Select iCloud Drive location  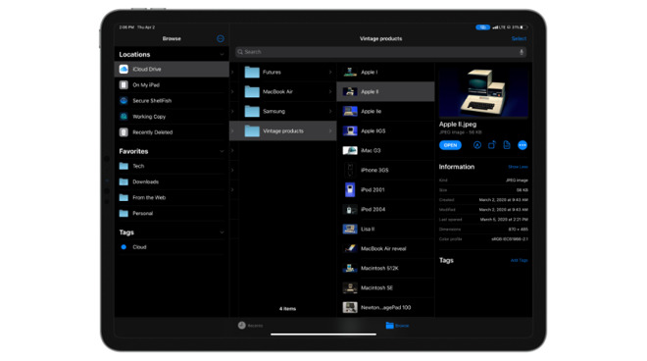[x=172, y=69]
